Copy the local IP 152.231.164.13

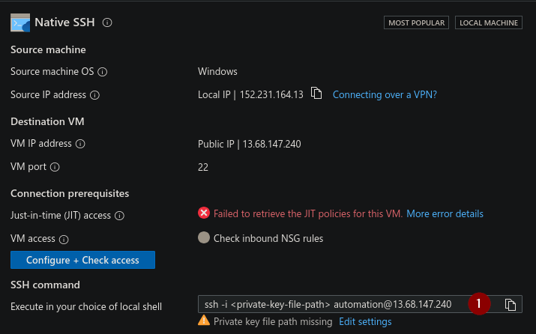[316, 93]
